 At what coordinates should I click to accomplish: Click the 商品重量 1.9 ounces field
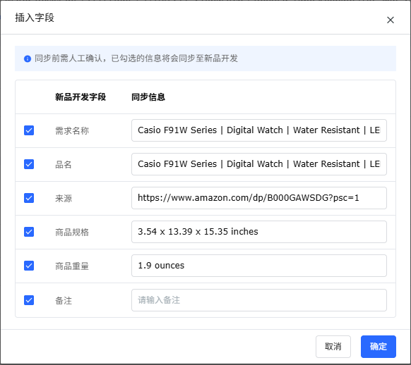[259, 266]
